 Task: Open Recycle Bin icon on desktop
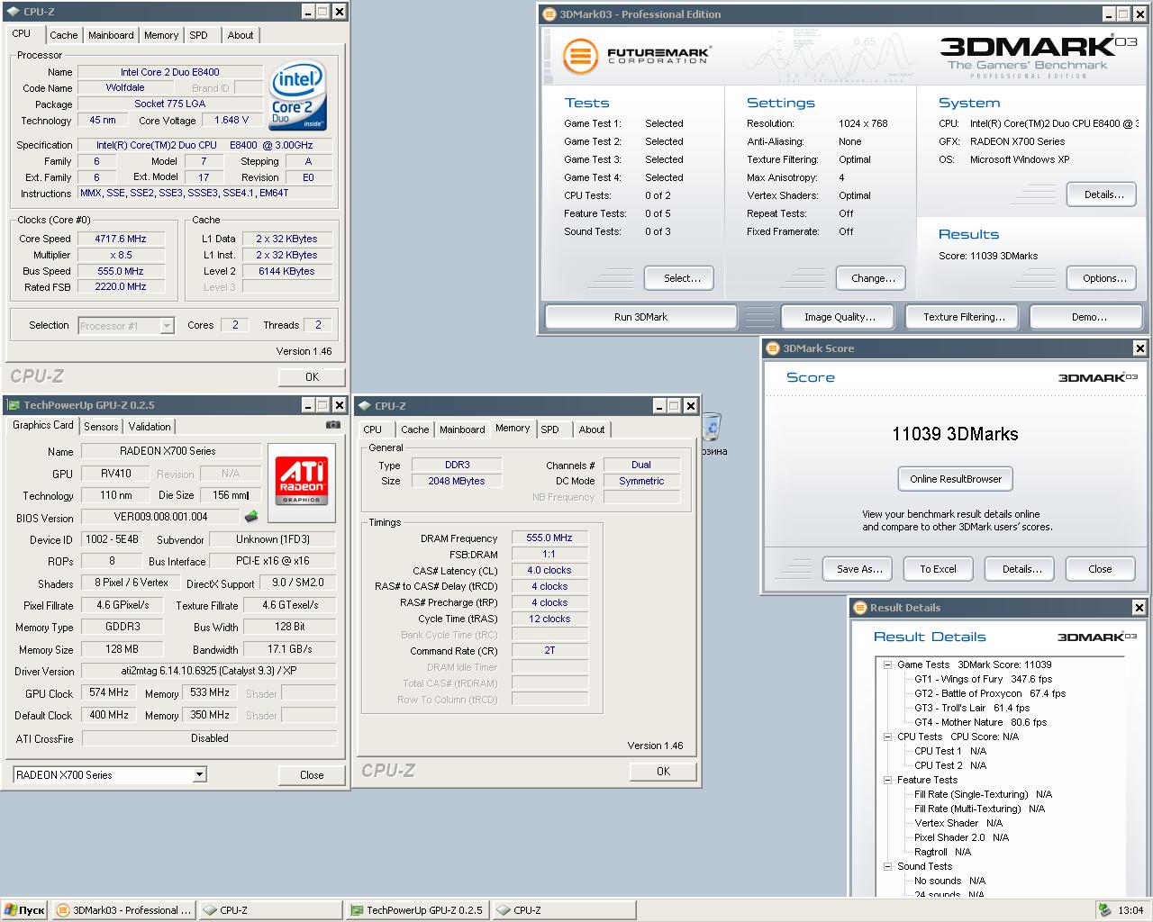tap(712, 428)
